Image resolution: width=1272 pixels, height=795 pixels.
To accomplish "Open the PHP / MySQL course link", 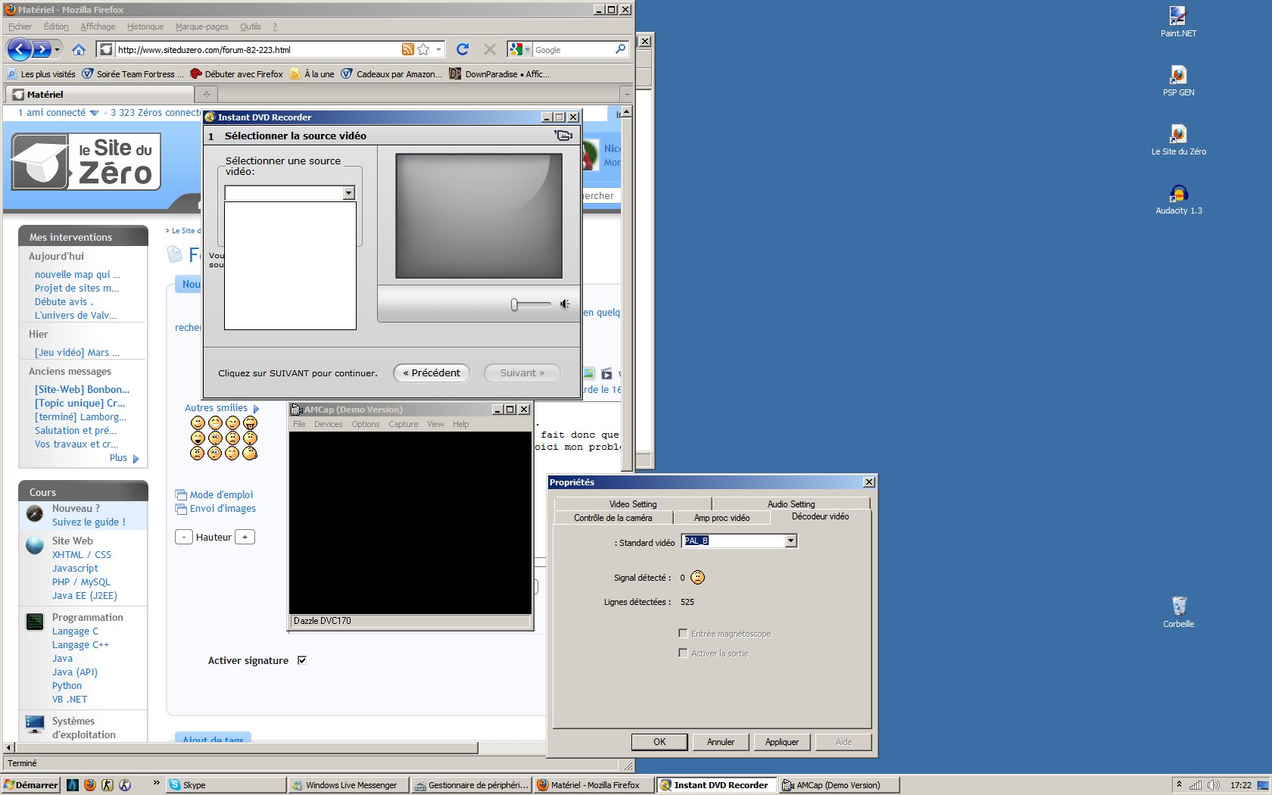I will pos(81,582).
